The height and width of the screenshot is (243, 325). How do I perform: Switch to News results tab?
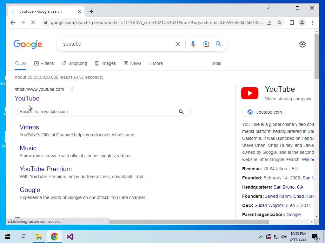click(132, 63)
